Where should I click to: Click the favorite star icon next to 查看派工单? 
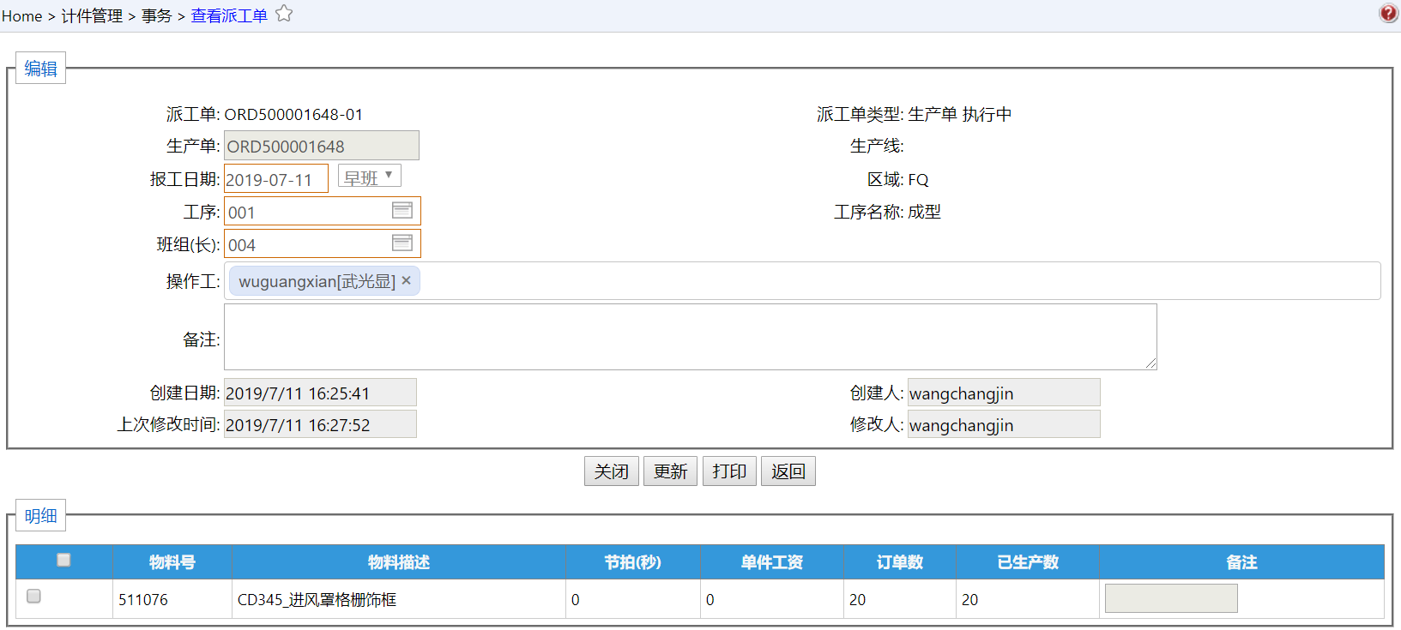[x=284, y=14]
